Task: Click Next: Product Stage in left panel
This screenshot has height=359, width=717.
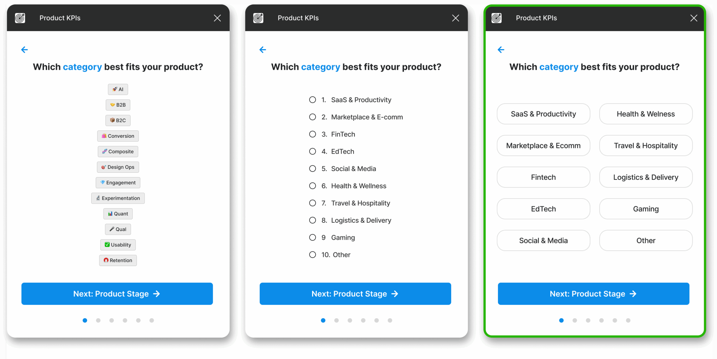Action: coord(117,294)
